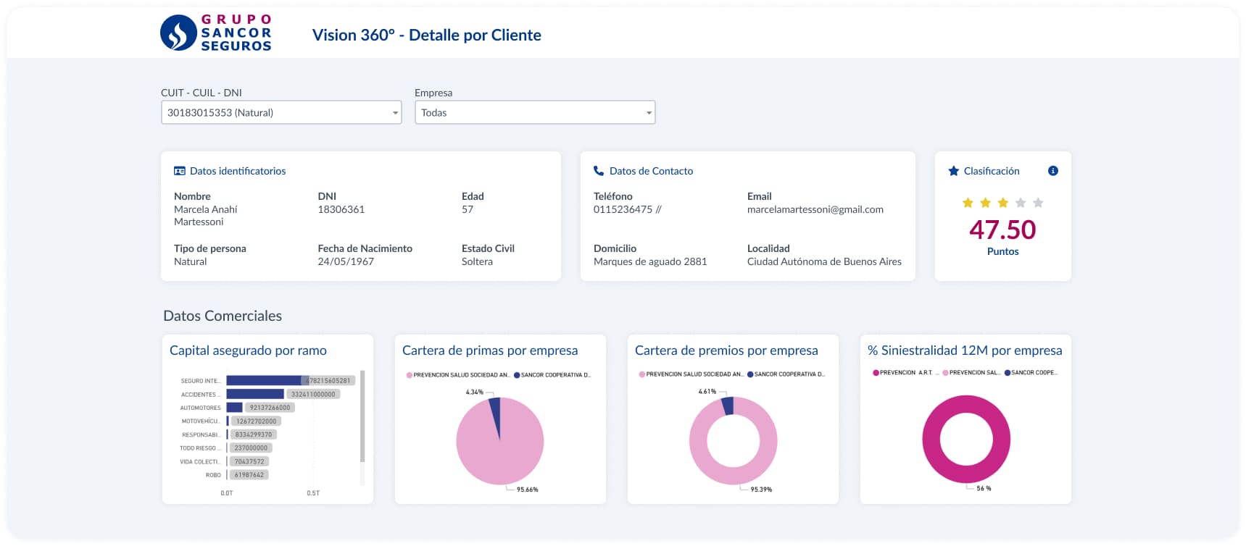
Task: Toggle Prevencion Salud legend in primas chart
Action: point(458,375)
